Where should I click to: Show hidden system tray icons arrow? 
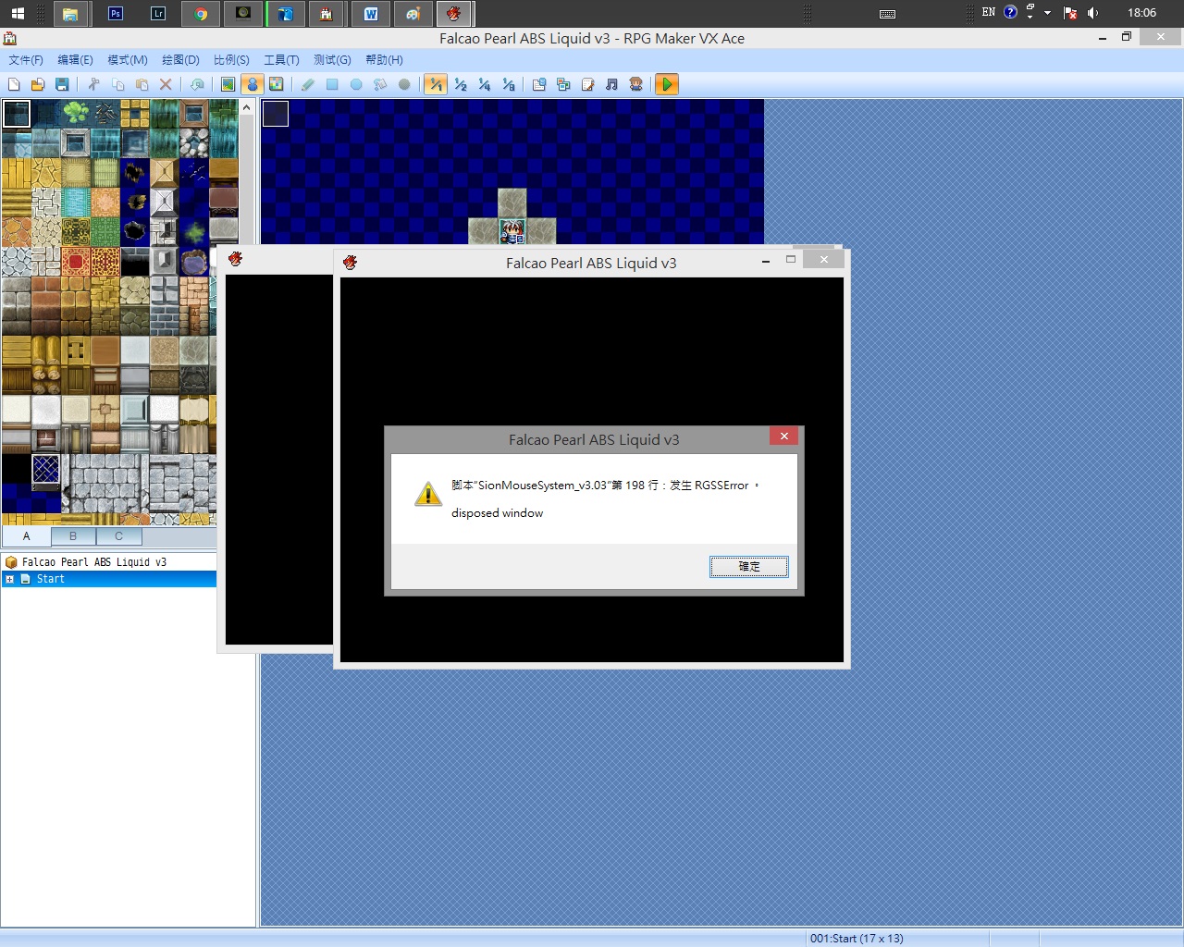coord(1047,13)
